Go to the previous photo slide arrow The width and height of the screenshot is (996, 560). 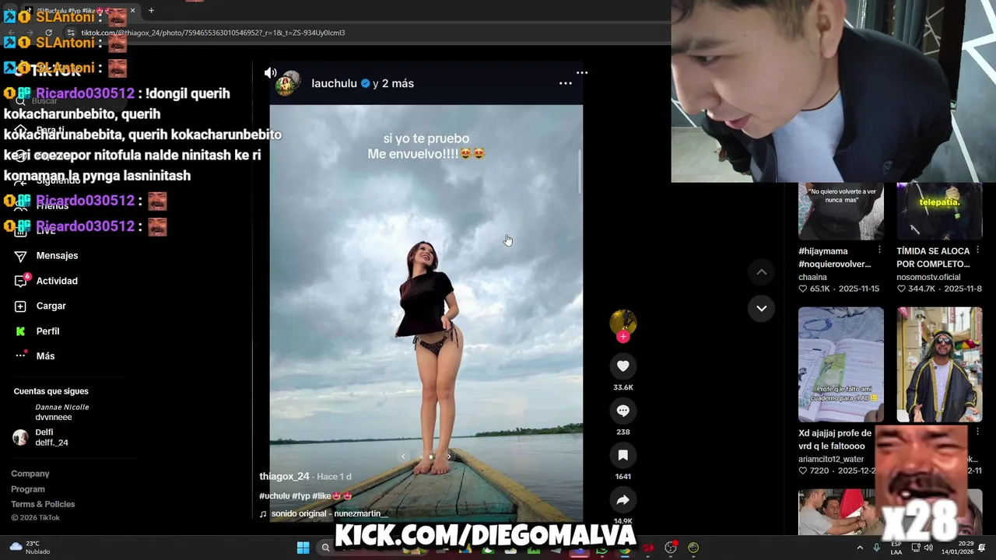pyautogui.click(x=403, y=457)
